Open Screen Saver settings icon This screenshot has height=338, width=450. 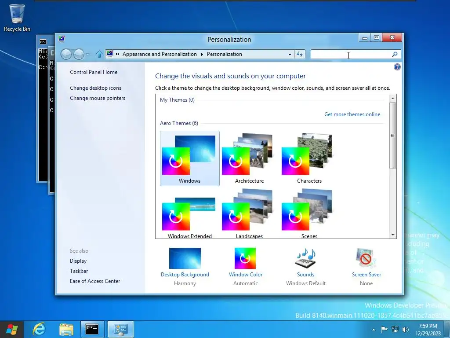[x=366, y=258]
